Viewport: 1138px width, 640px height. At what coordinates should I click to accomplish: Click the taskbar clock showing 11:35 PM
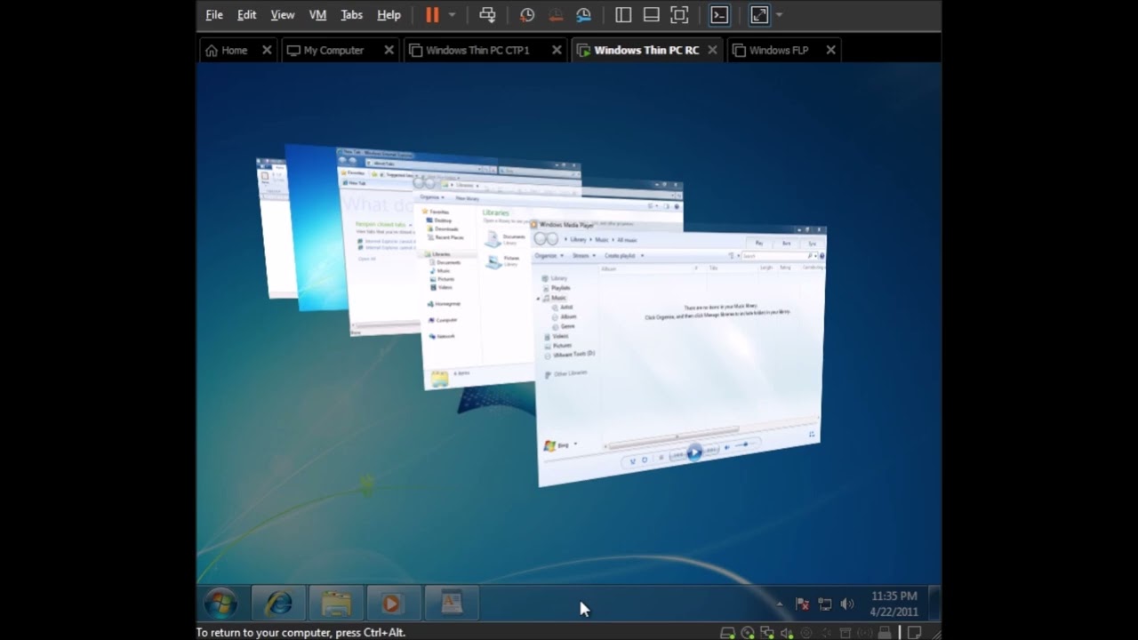(x=894, y=604)
